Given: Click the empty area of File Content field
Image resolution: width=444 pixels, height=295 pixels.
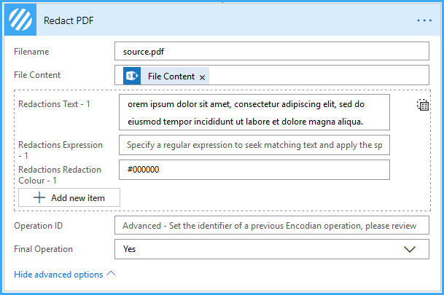Looking at the screenshot, I should point(319,75).
